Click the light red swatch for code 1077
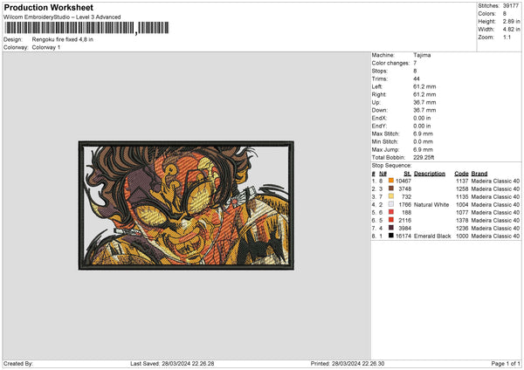Image resolution: width=524 pixels, height=370 pixels. pyautogui.click(x=390, y=212)
